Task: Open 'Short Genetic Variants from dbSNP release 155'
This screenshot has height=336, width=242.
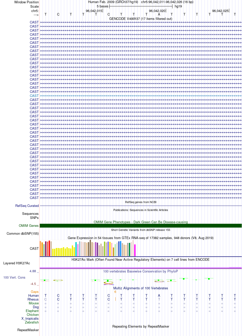Action: click(x=141, y=230)
